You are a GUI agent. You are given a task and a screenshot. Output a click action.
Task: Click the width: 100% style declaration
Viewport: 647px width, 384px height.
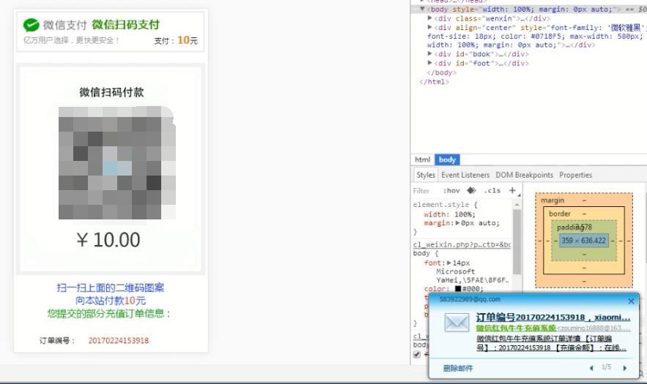pyautogui.click(x=449, y=214)
